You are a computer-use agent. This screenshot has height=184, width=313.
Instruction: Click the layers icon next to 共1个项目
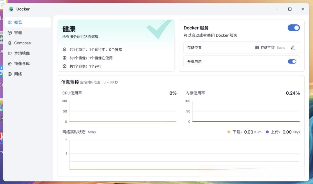64,49
